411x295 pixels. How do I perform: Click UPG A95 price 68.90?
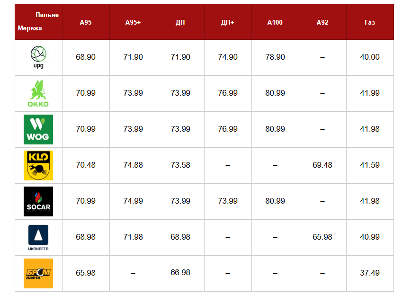coord(86,57)
